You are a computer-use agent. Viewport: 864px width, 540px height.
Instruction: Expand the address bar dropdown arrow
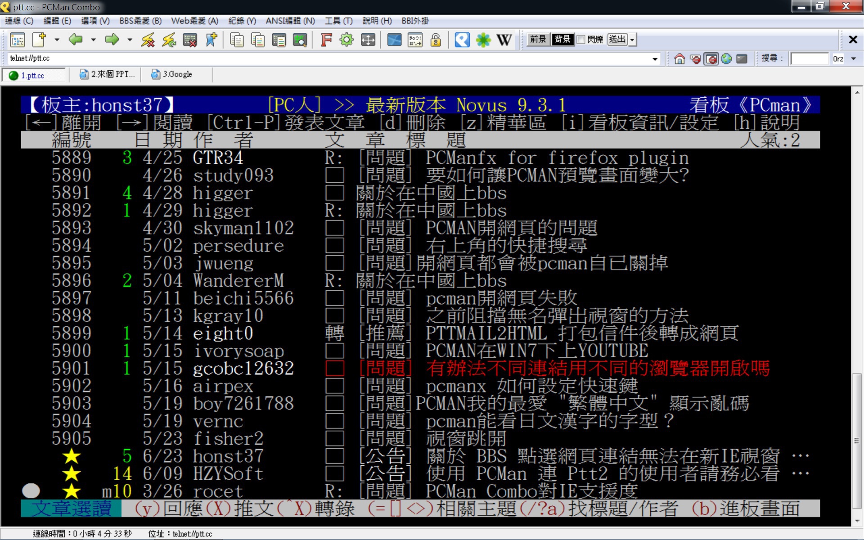[655, 59]
